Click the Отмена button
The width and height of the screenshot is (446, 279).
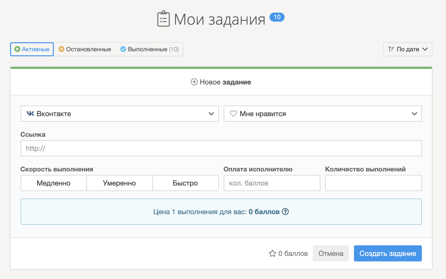point(331,253)
